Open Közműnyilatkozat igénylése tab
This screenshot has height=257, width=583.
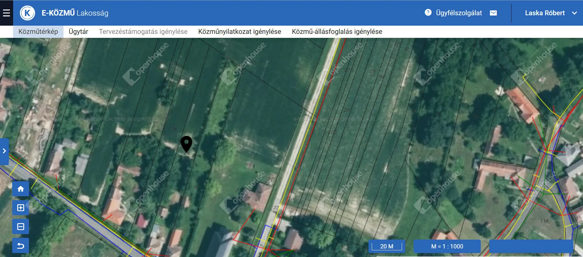click(240, 31)
